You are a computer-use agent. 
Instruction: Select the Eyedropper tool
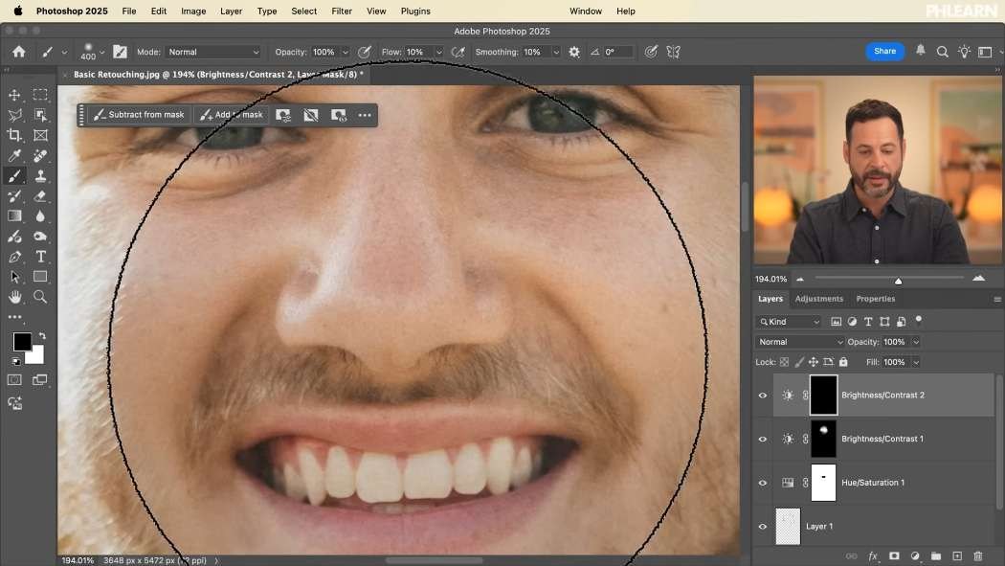(x=14, y=156)
